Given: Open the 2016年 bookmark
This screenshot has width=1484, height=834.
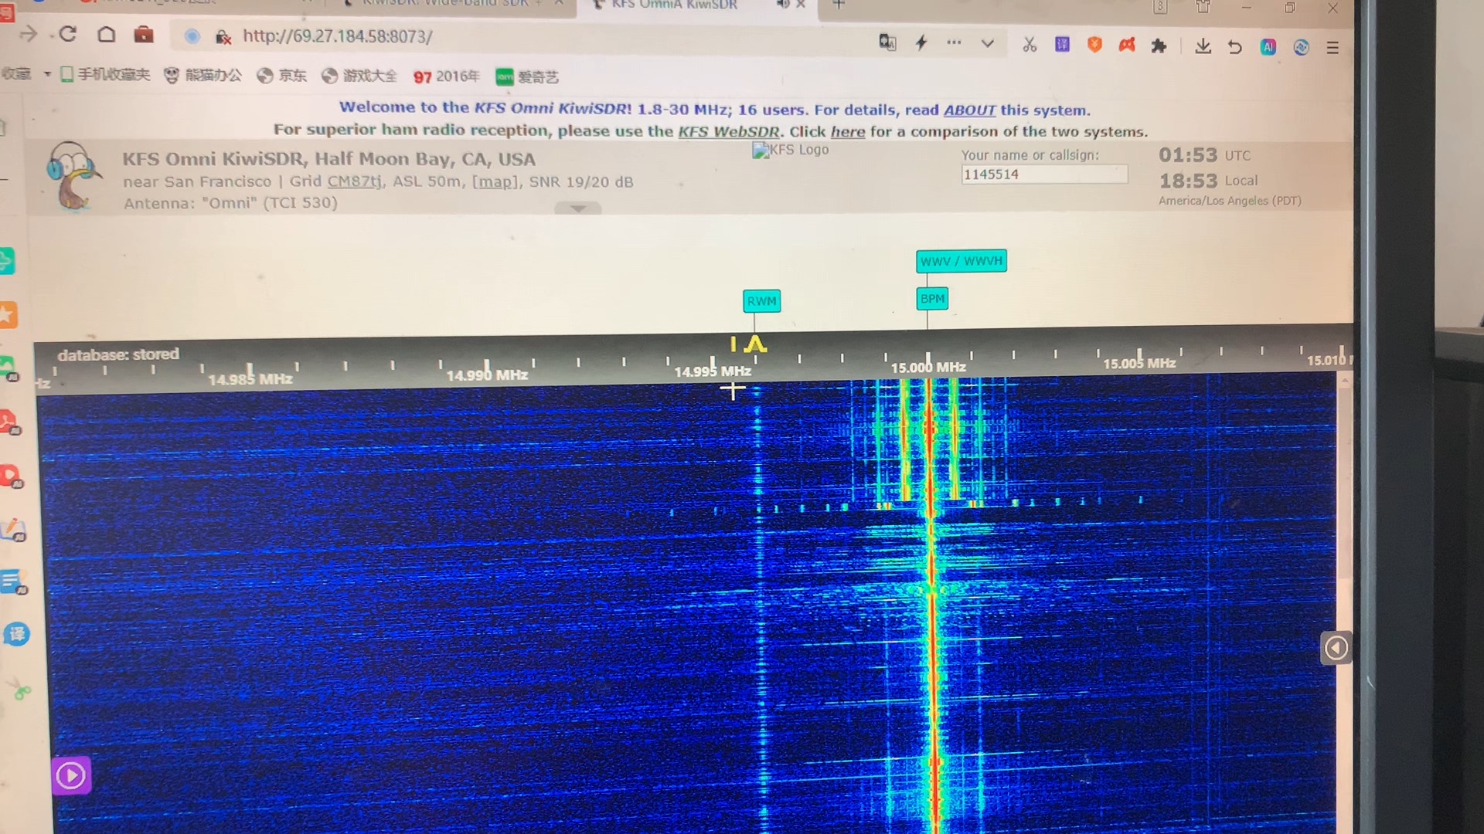Looking at the screenshot, I should click(x=447, y=76).
